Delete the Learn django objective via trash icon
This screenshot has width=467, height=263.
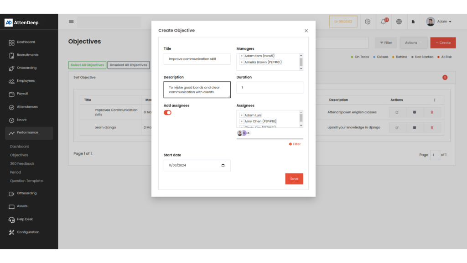point(432,127)
